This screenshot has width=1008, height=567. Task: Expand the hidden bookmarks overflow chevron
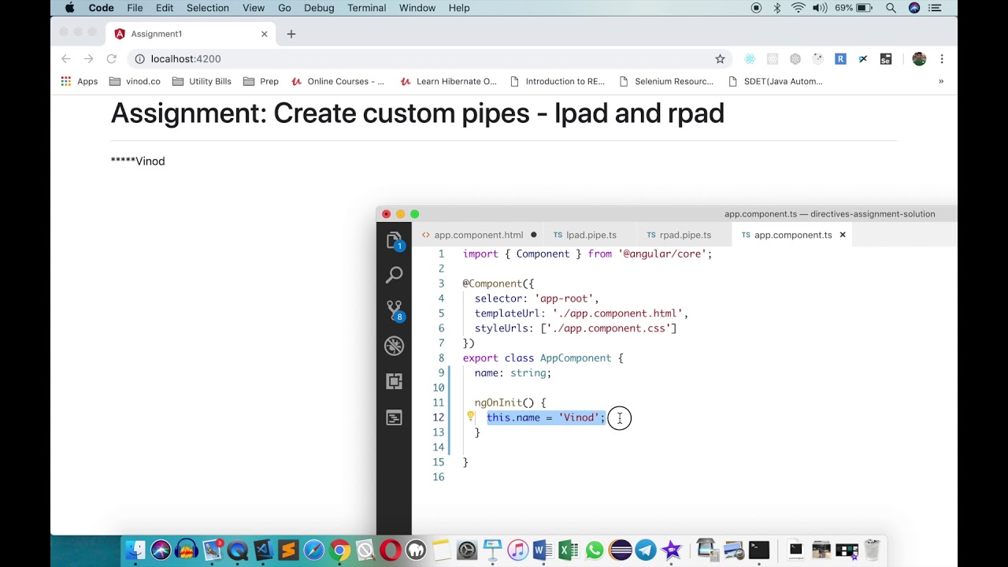(940, 81)
